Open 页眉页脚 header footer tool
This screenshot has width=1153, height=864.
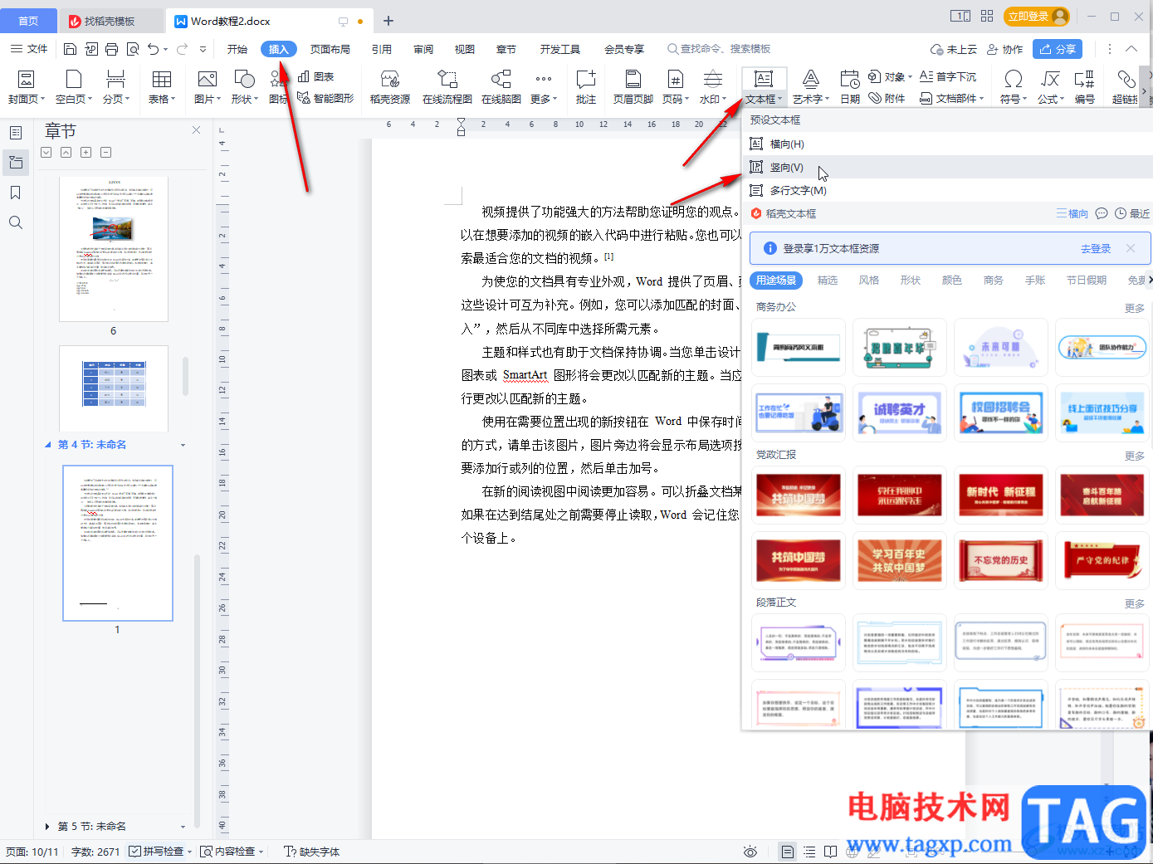[x=633, y=87]
